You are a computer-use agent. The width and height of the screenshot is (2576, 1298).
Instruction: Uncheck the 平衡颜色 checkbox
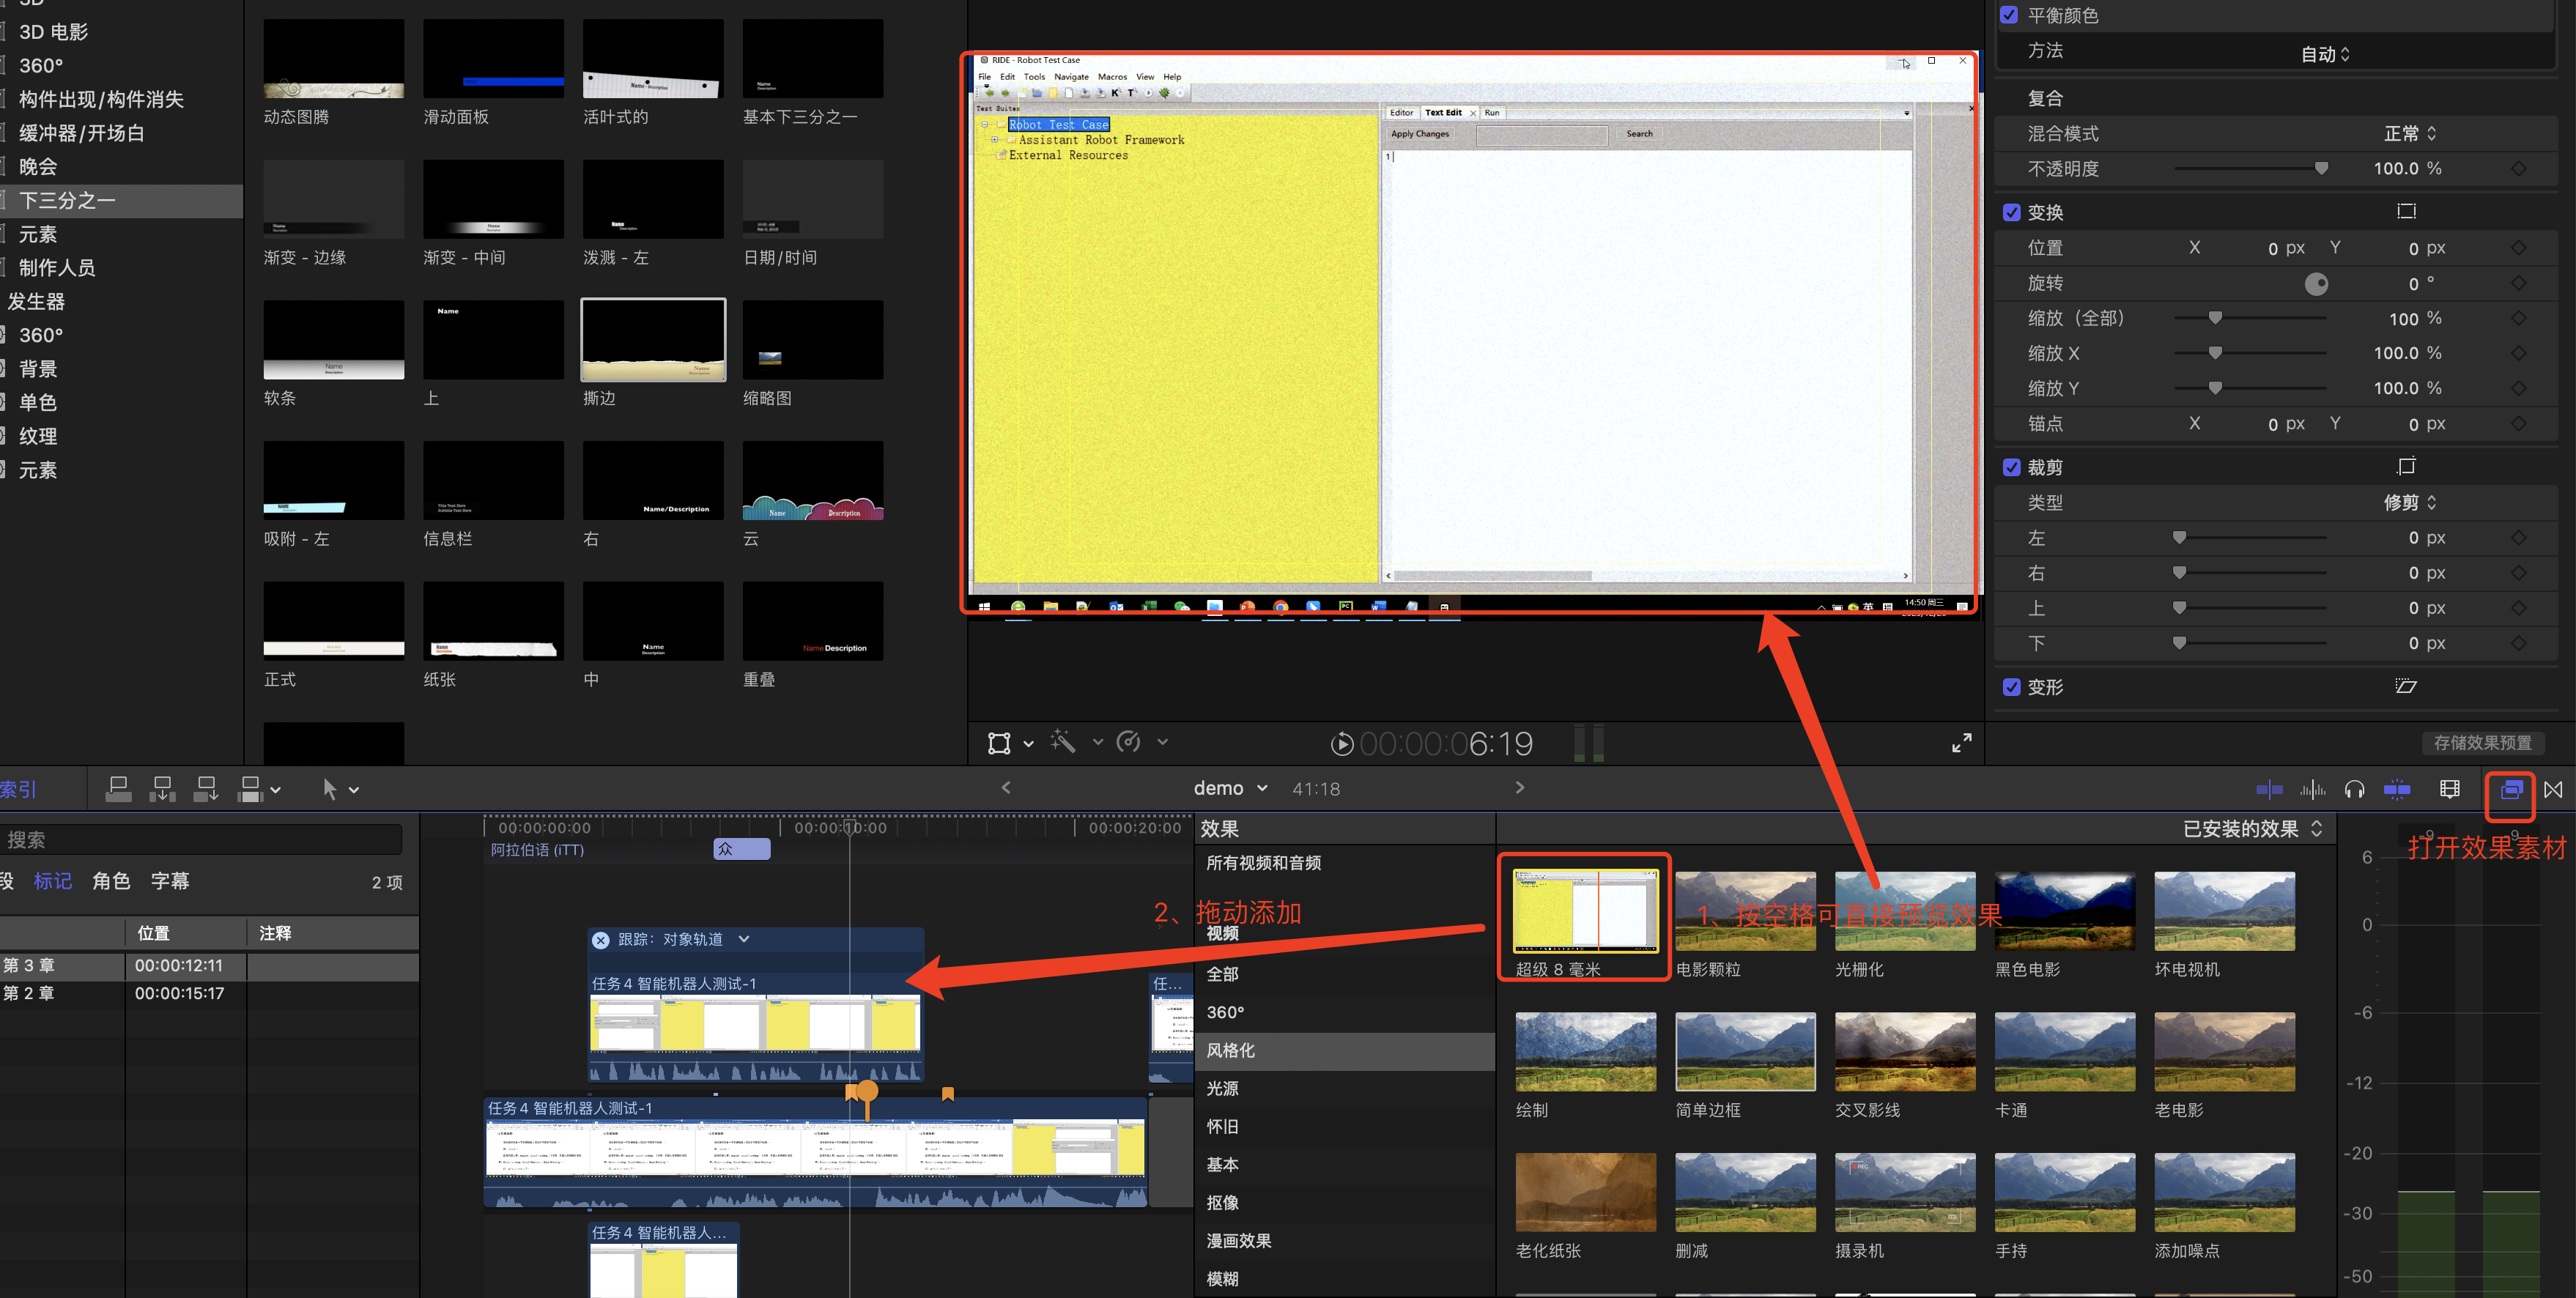point(2009,15)
